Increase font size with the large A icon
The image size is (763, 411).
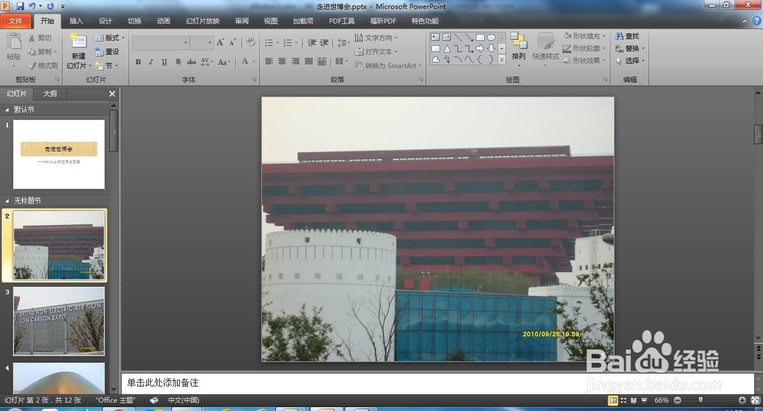coord(220,42)
